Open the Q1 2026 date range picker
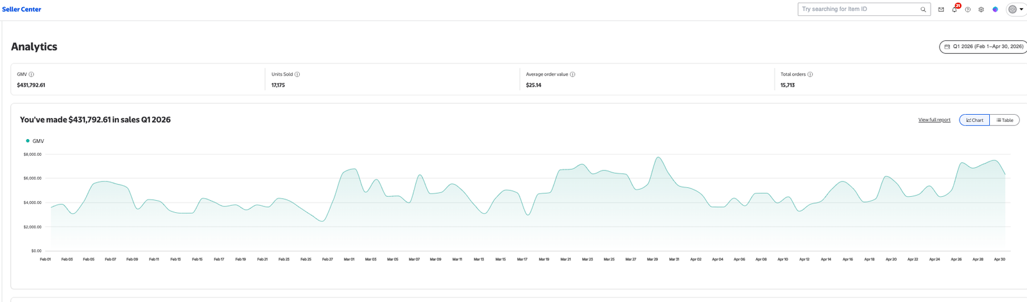This screenshot has width=1027, height=302. coord(983,47)
